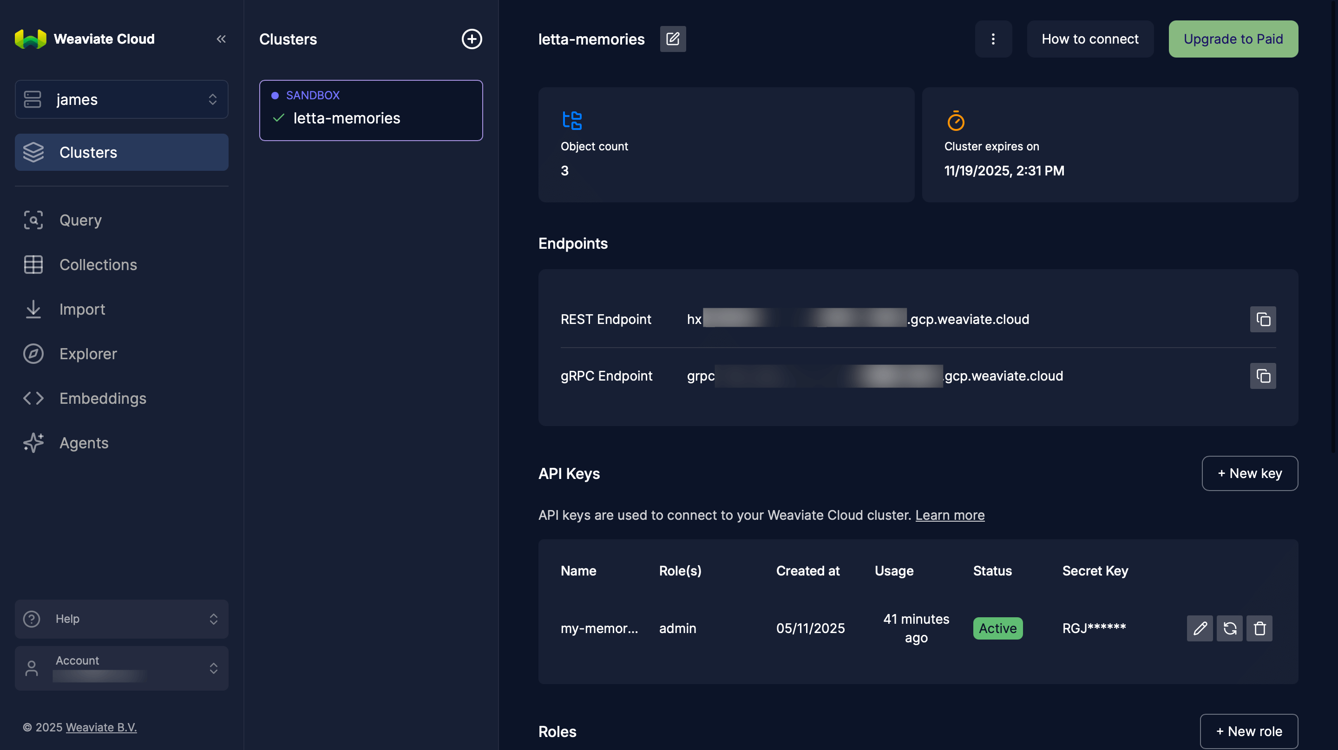Rename the letta-memories cluster
This screenshot has height=750, width=1338.
pos(673,39)
